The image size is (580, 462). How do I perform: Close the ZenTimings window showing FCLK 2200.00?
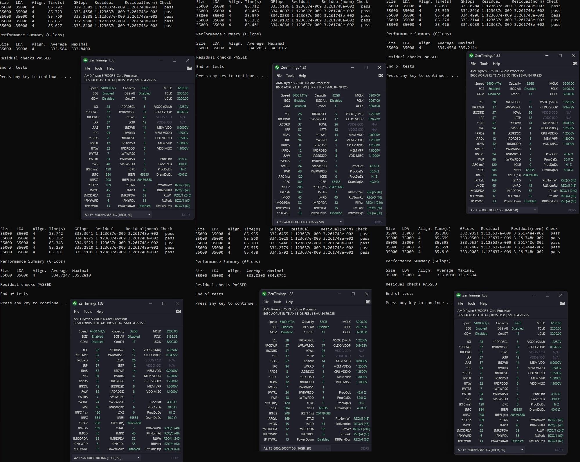coord(561,295)
